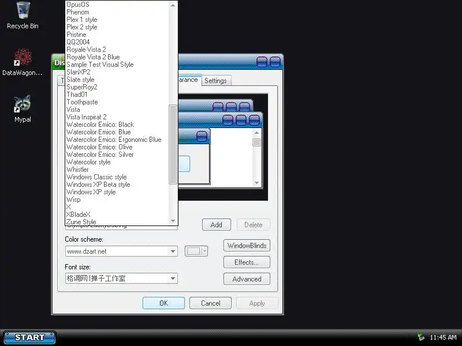Click preview window scrollbar up arrow
Image resolution: width=462 pixels, height=346 pixels.
(256, 133)
